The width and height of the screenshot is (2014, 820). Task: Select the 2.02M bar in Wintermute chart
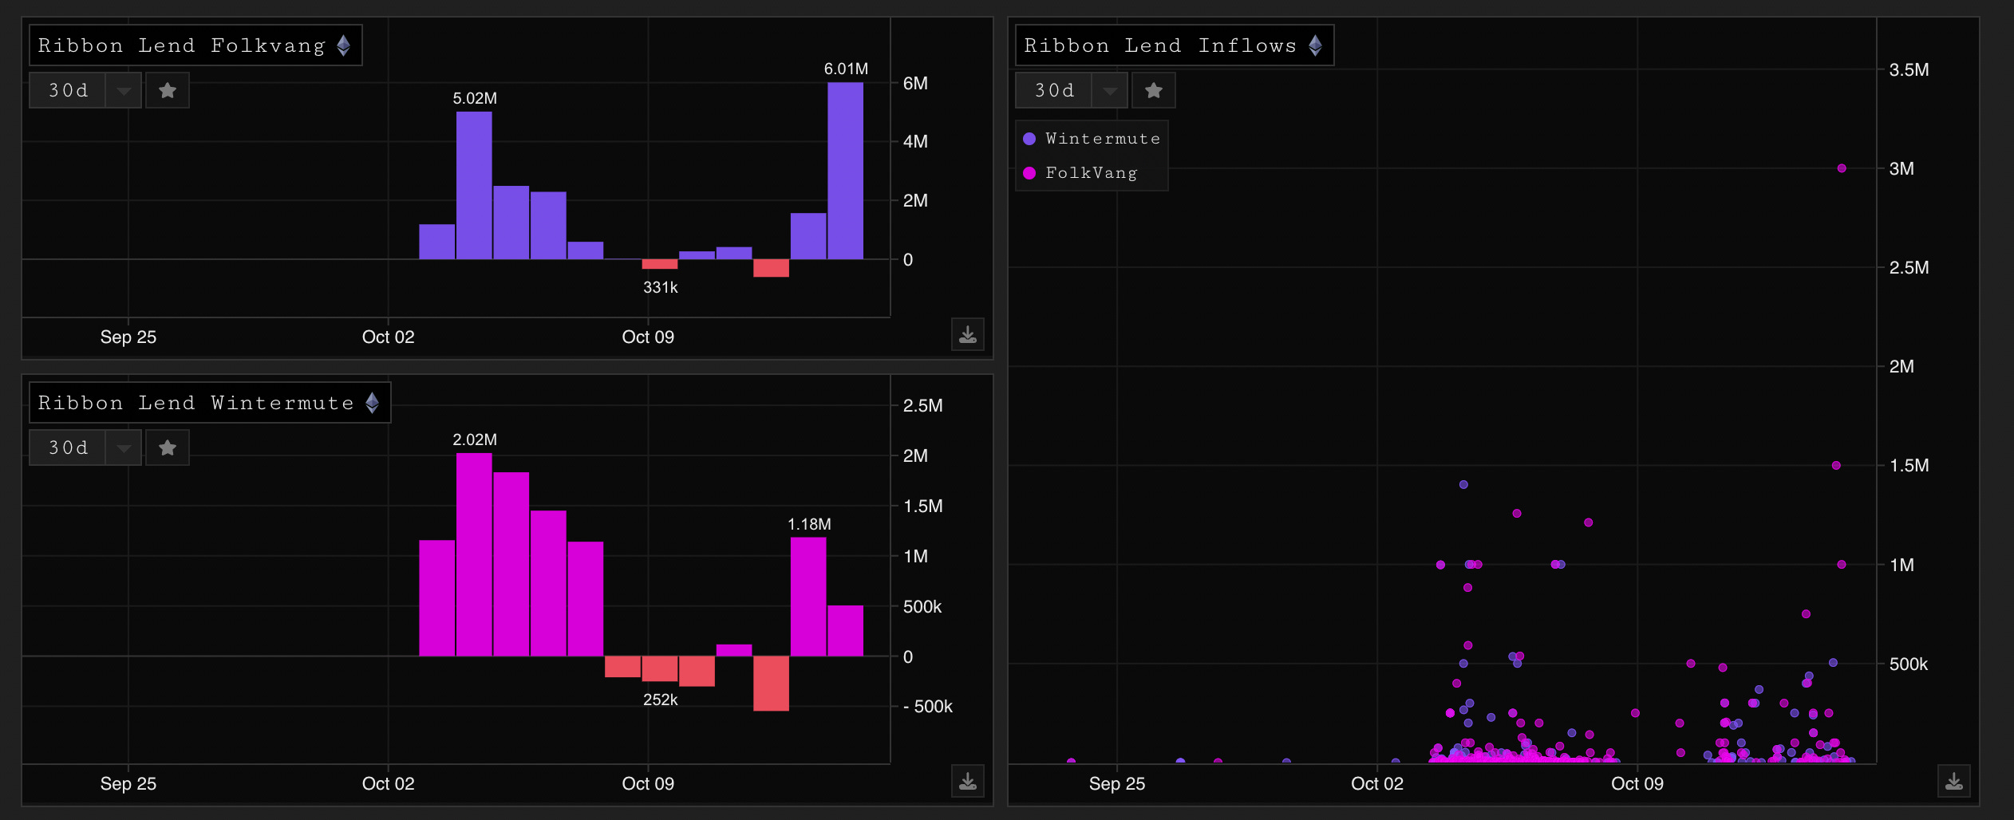(475, 554)
